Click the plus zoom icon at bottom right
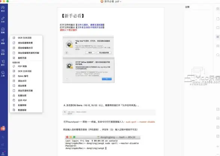Viewport: 220px width, 156px height. click(218, 146)
